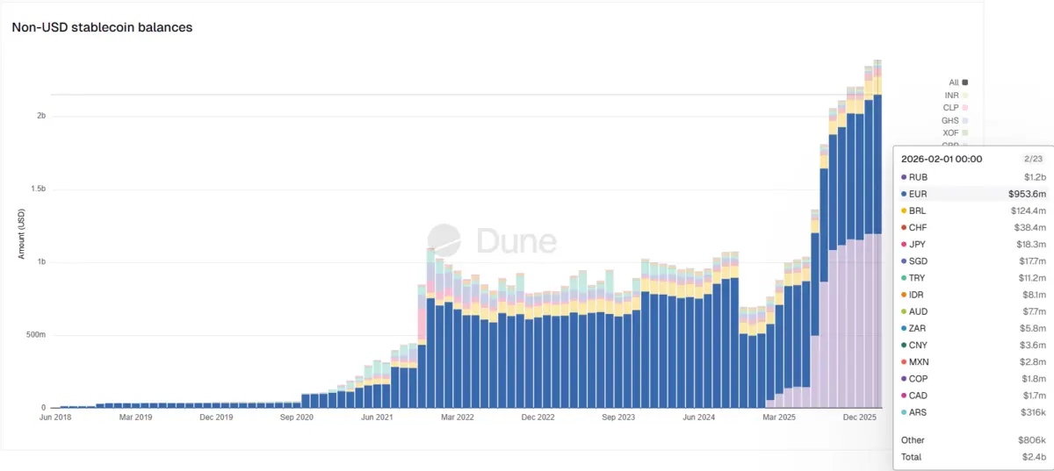This screenshot has width=1054, height=471.
Task: Click the IDR orange dot in tooltip
Action: click(x=905, y=295)
